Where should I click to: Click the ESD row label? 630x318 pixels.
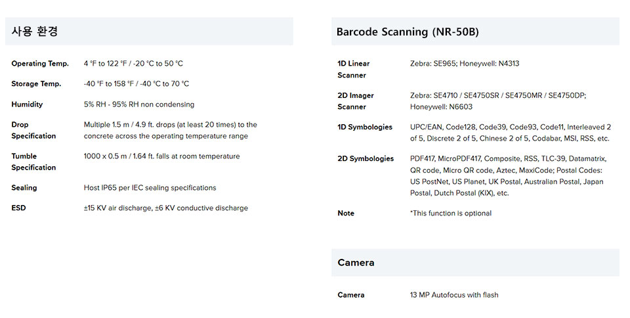pos(18,208)
